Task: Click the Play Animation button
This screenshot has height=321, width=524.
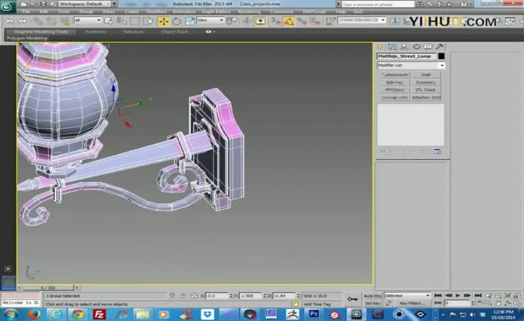Action: click(x=458, y=295)
